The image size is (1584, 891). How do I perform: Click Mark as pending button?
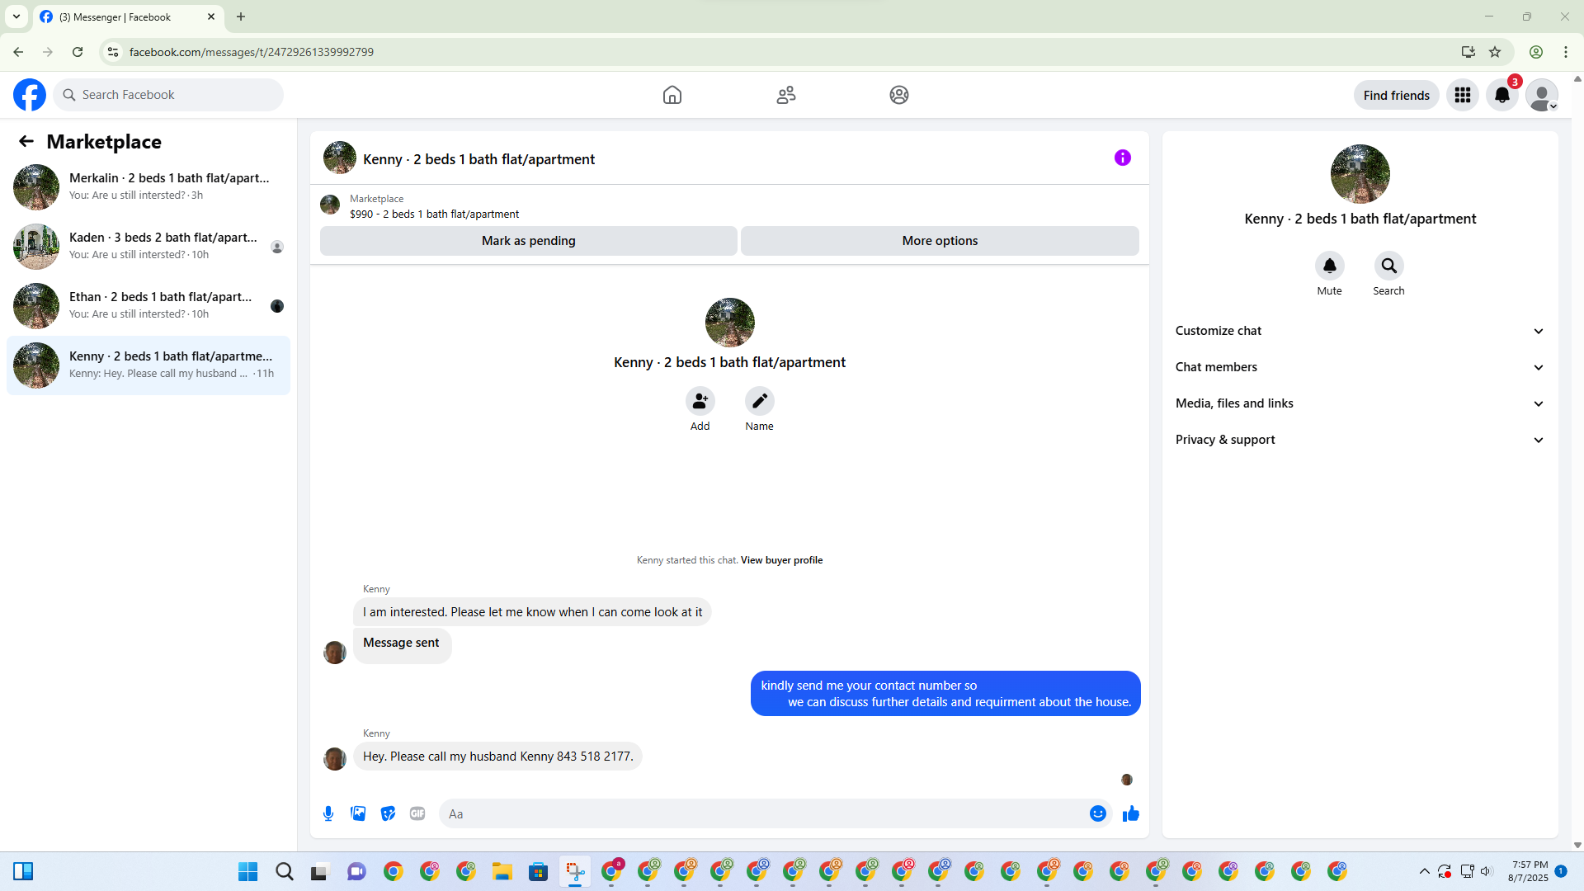point(529,241)
